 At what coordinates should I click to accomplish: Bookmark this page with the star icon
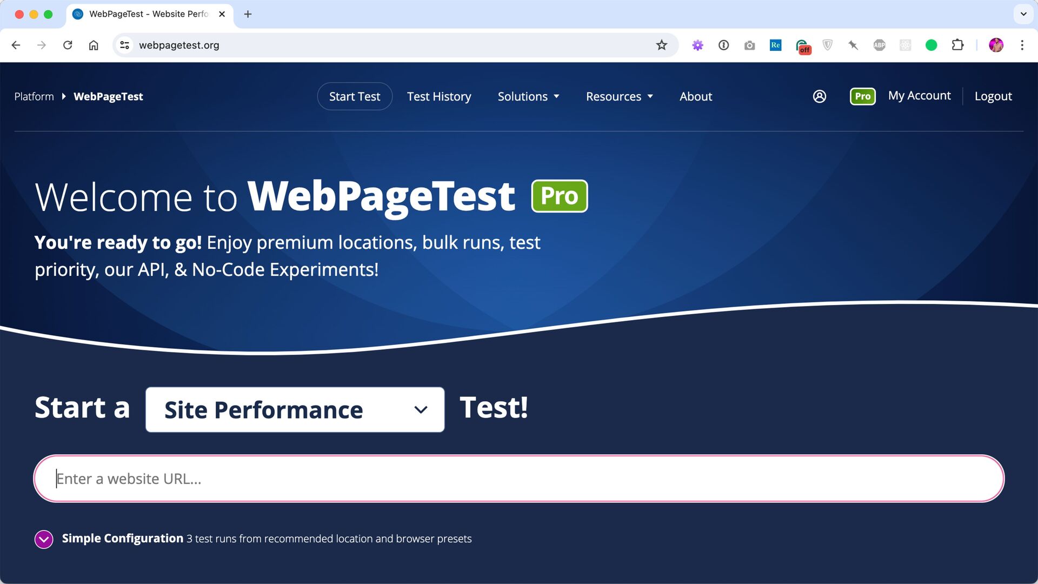(x=662, y=45)
